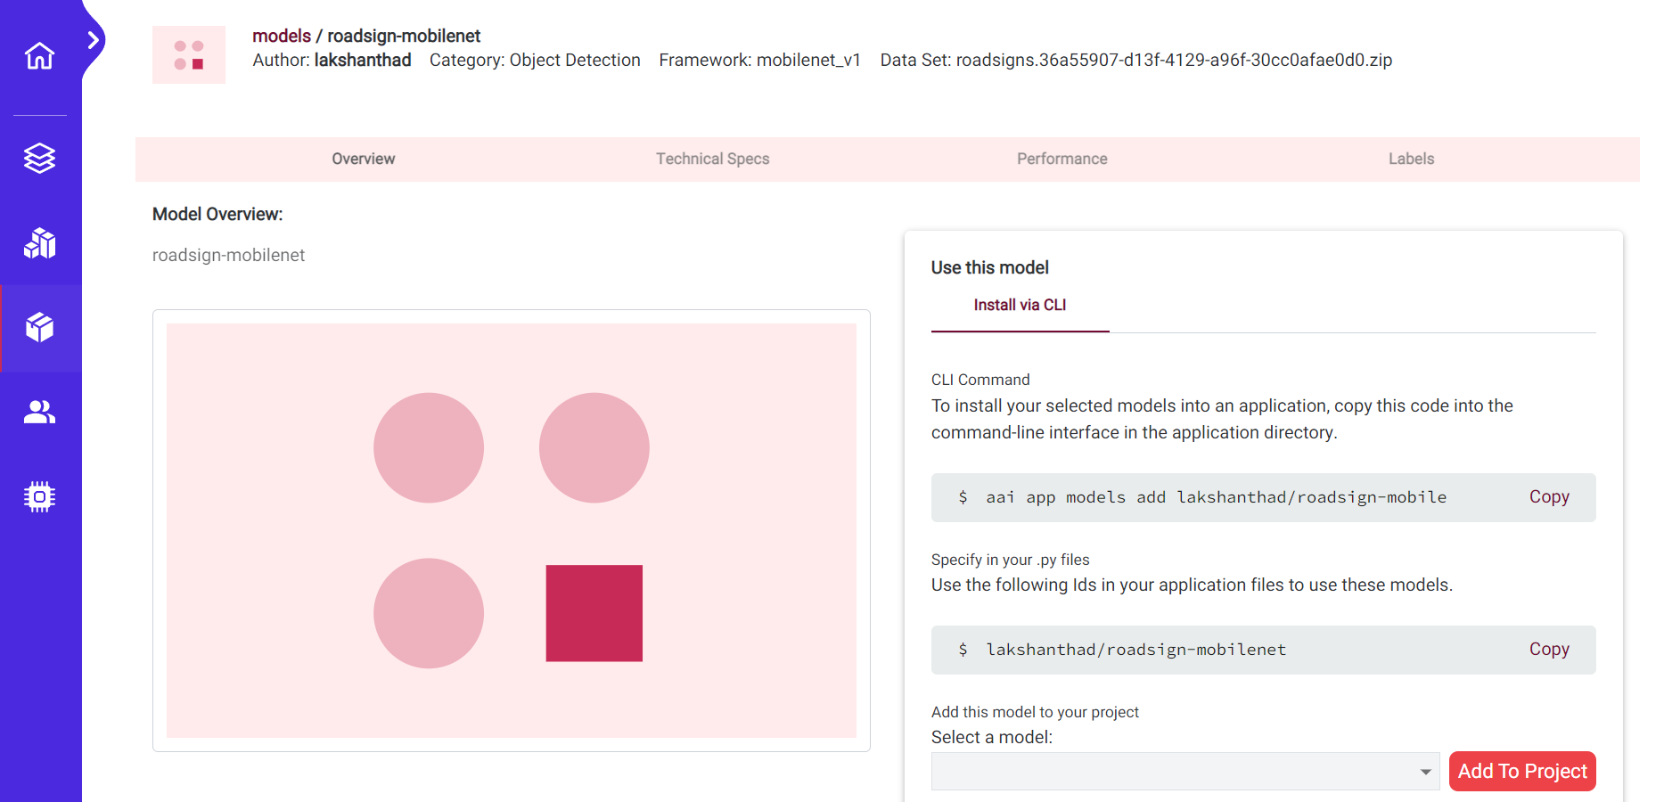Open the Select a model dropdown
The image size is (1664, 802).
pyautogui.click(x=1185, y=772)
